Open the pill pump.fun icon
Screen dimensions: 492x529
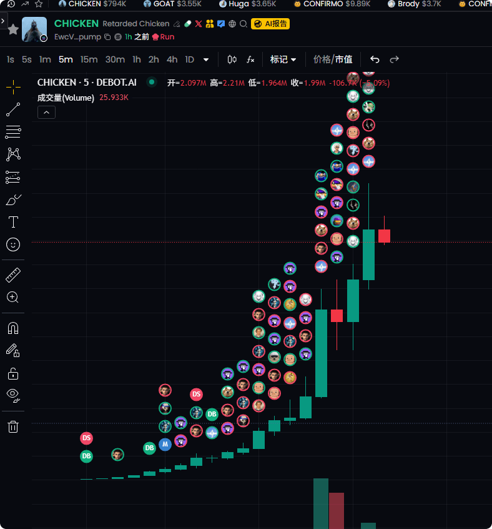[188, 24]
